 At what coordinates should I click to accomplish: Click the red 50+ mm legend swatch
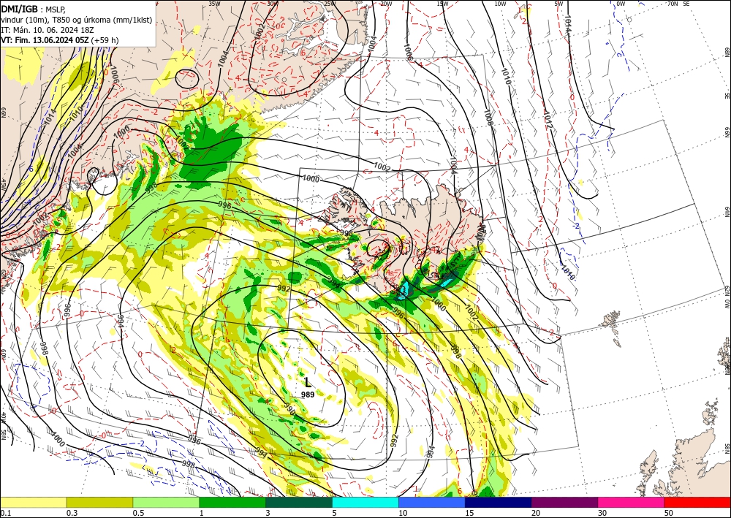point(697,502)
